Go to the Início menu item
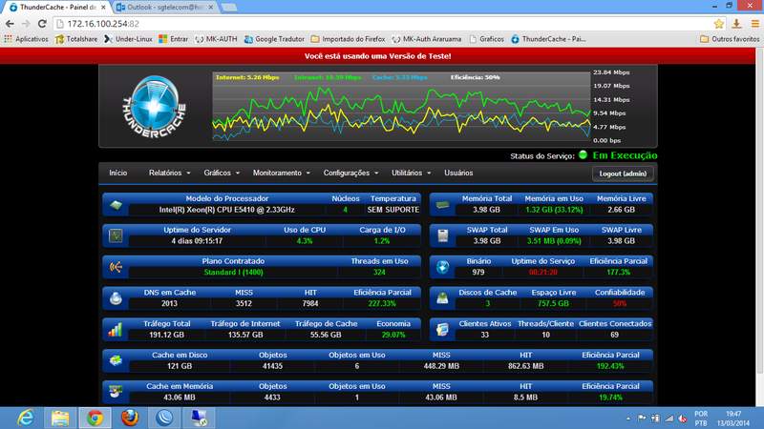The width and height of the screenshot is (764, 429). point(117,174)
